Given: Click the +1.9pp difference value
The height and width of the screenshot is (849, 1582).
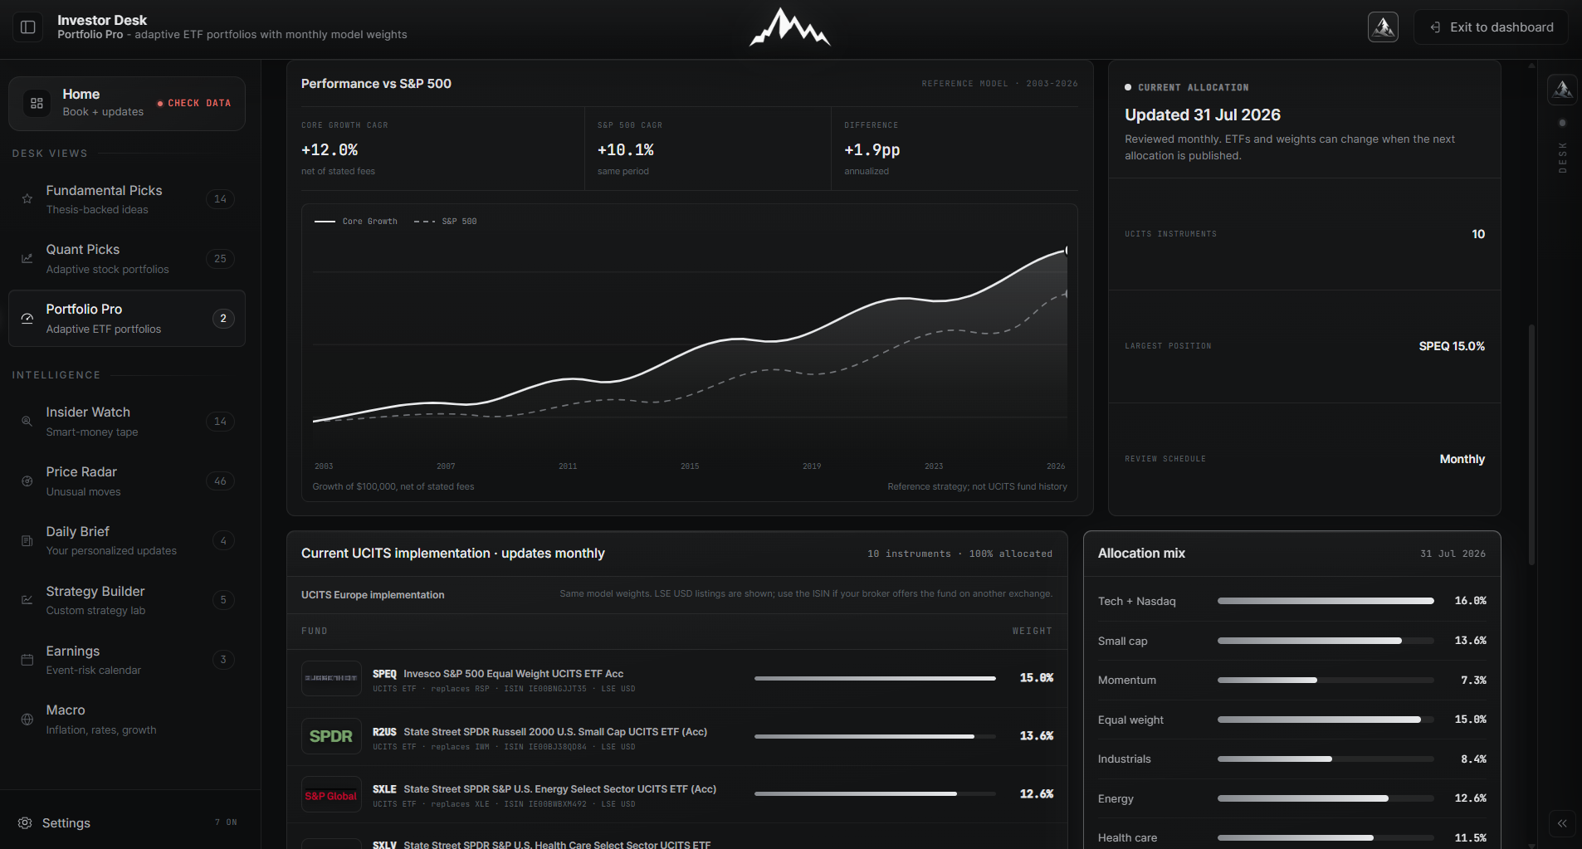Looking at the screenshot, I should (872, 150).
